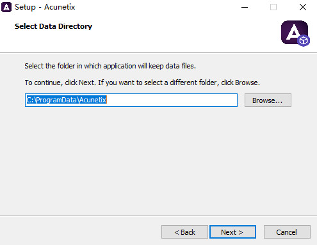
Task: Click the greyed-out maximize window button
Action: pyautogui.click(x=273, y=7)
